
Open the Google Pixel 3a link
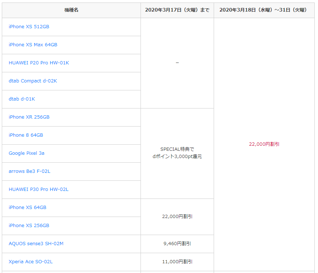[x=26, y=153]
